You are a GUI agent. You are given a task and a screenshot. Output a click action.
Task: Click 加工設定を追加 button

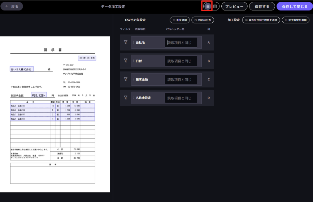tap(295, 20)
